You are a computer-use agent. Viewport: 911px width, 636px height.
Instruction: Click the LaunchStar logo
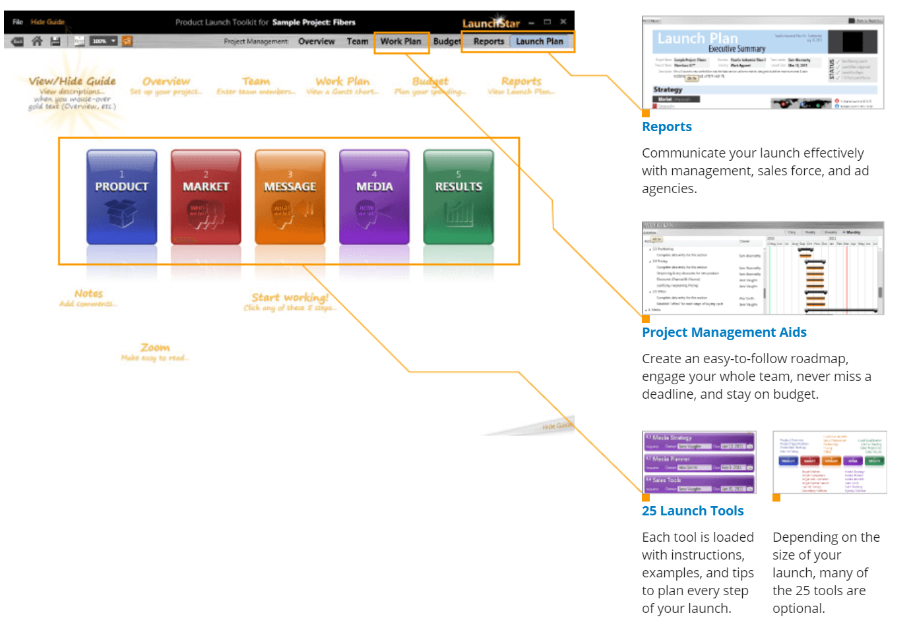(491, 23)
